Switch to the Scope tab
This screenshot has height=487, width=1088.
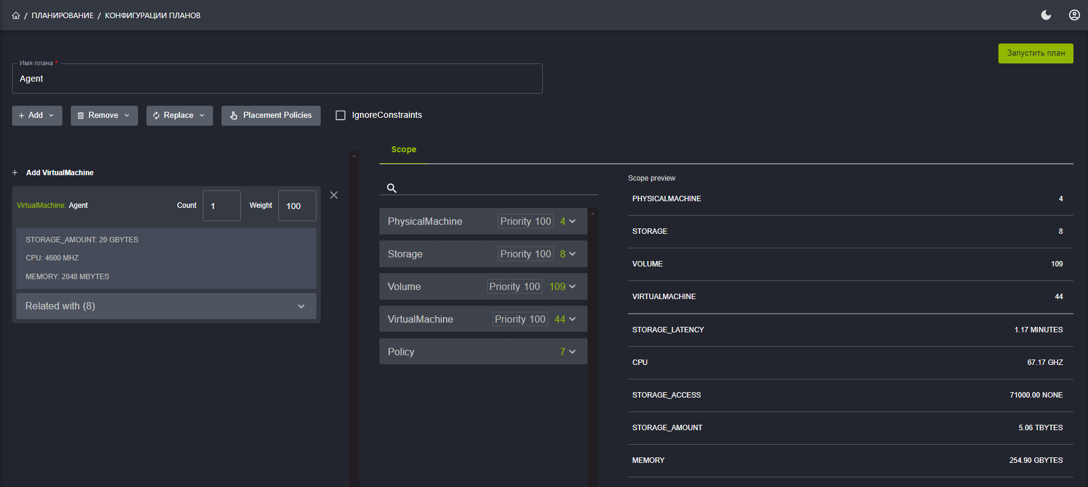point(404,150)
